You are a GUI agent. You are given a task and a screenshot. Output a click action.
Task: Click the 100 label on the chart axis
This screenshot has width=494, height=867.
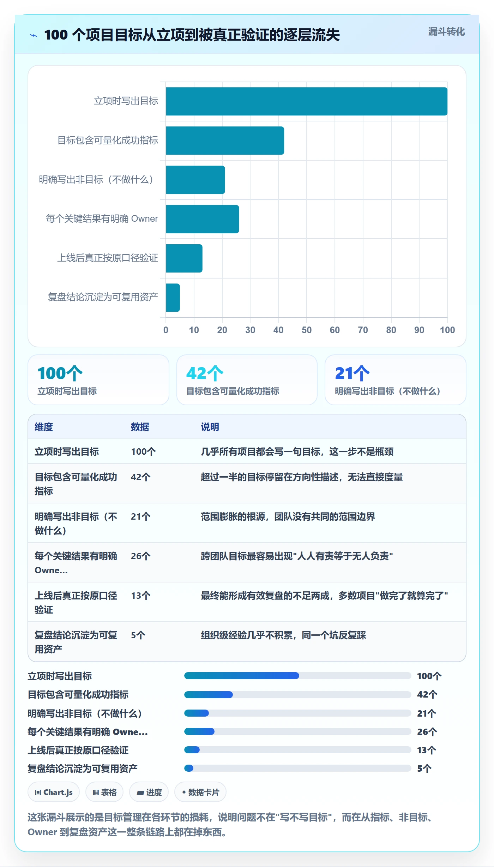pos(447,330)
